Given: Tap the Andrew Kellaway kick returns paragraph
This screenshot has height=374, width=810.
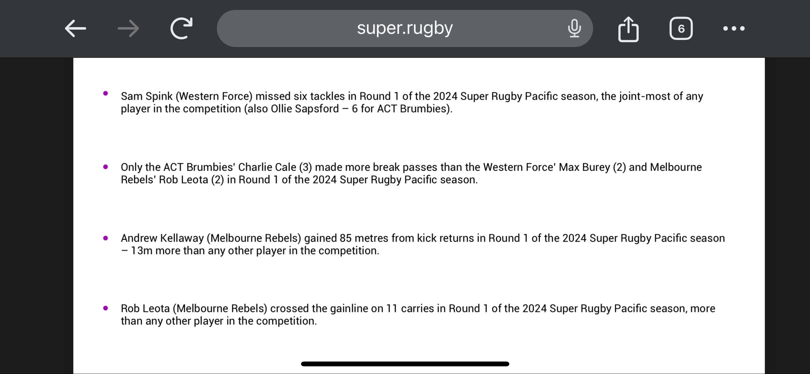Looking at the screenshot, I should [x=423, y=244].
